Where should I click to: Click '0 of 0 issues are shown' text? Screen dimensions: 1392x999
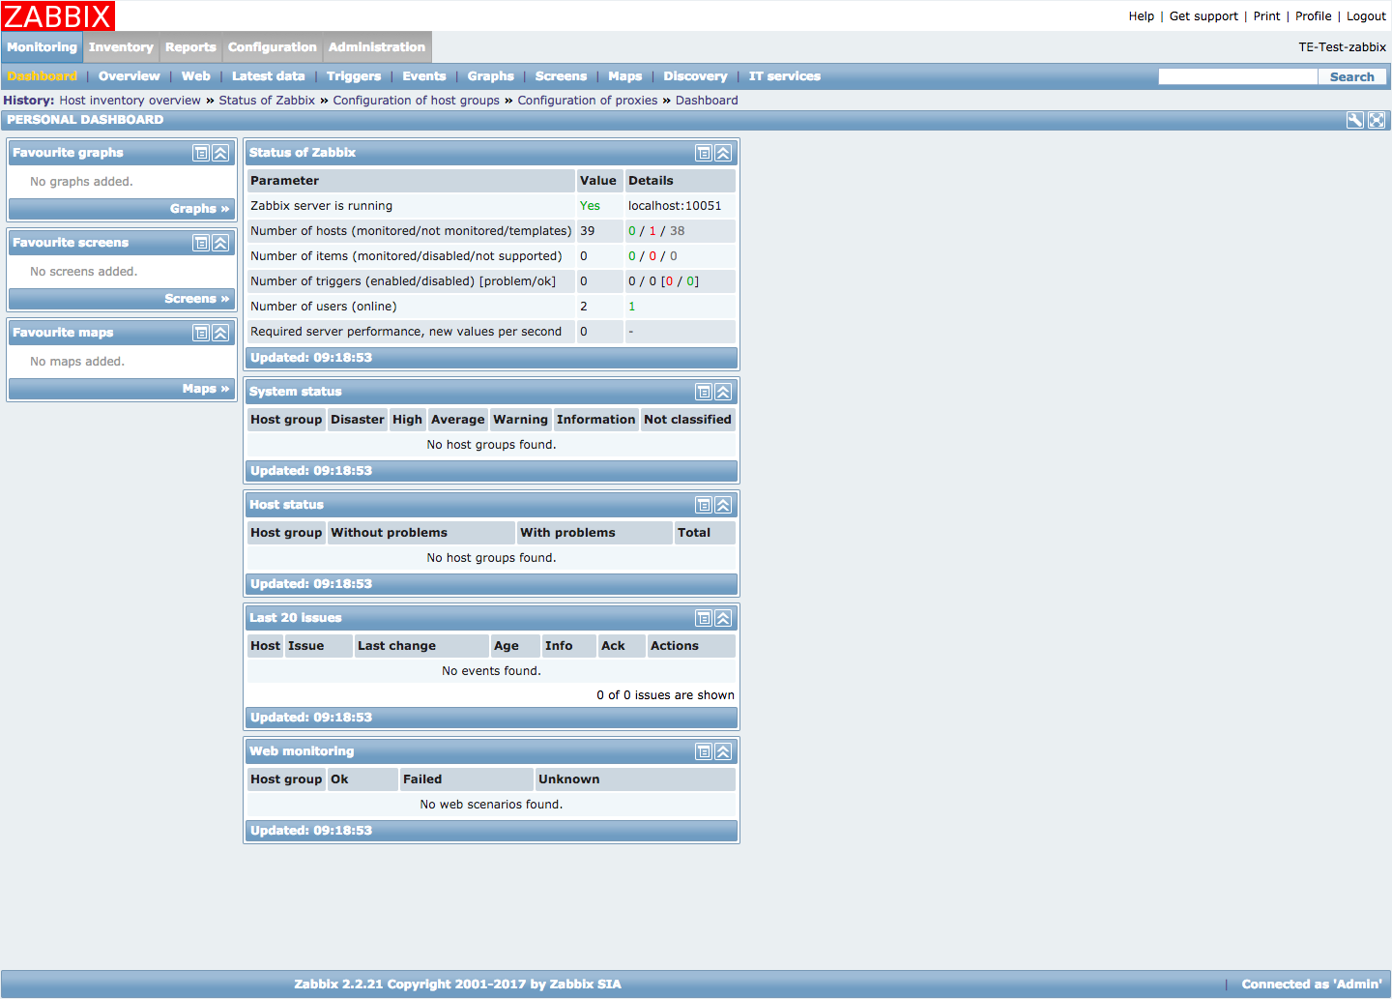click(665, 695)
